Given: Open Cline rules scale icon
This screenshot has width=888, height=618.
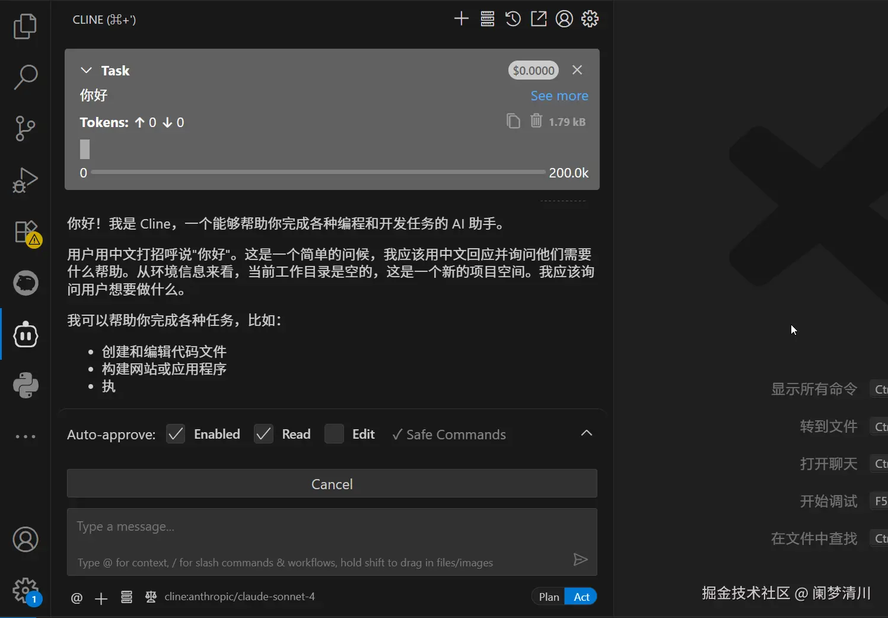Looking at the screenshot, I should 151,597.
